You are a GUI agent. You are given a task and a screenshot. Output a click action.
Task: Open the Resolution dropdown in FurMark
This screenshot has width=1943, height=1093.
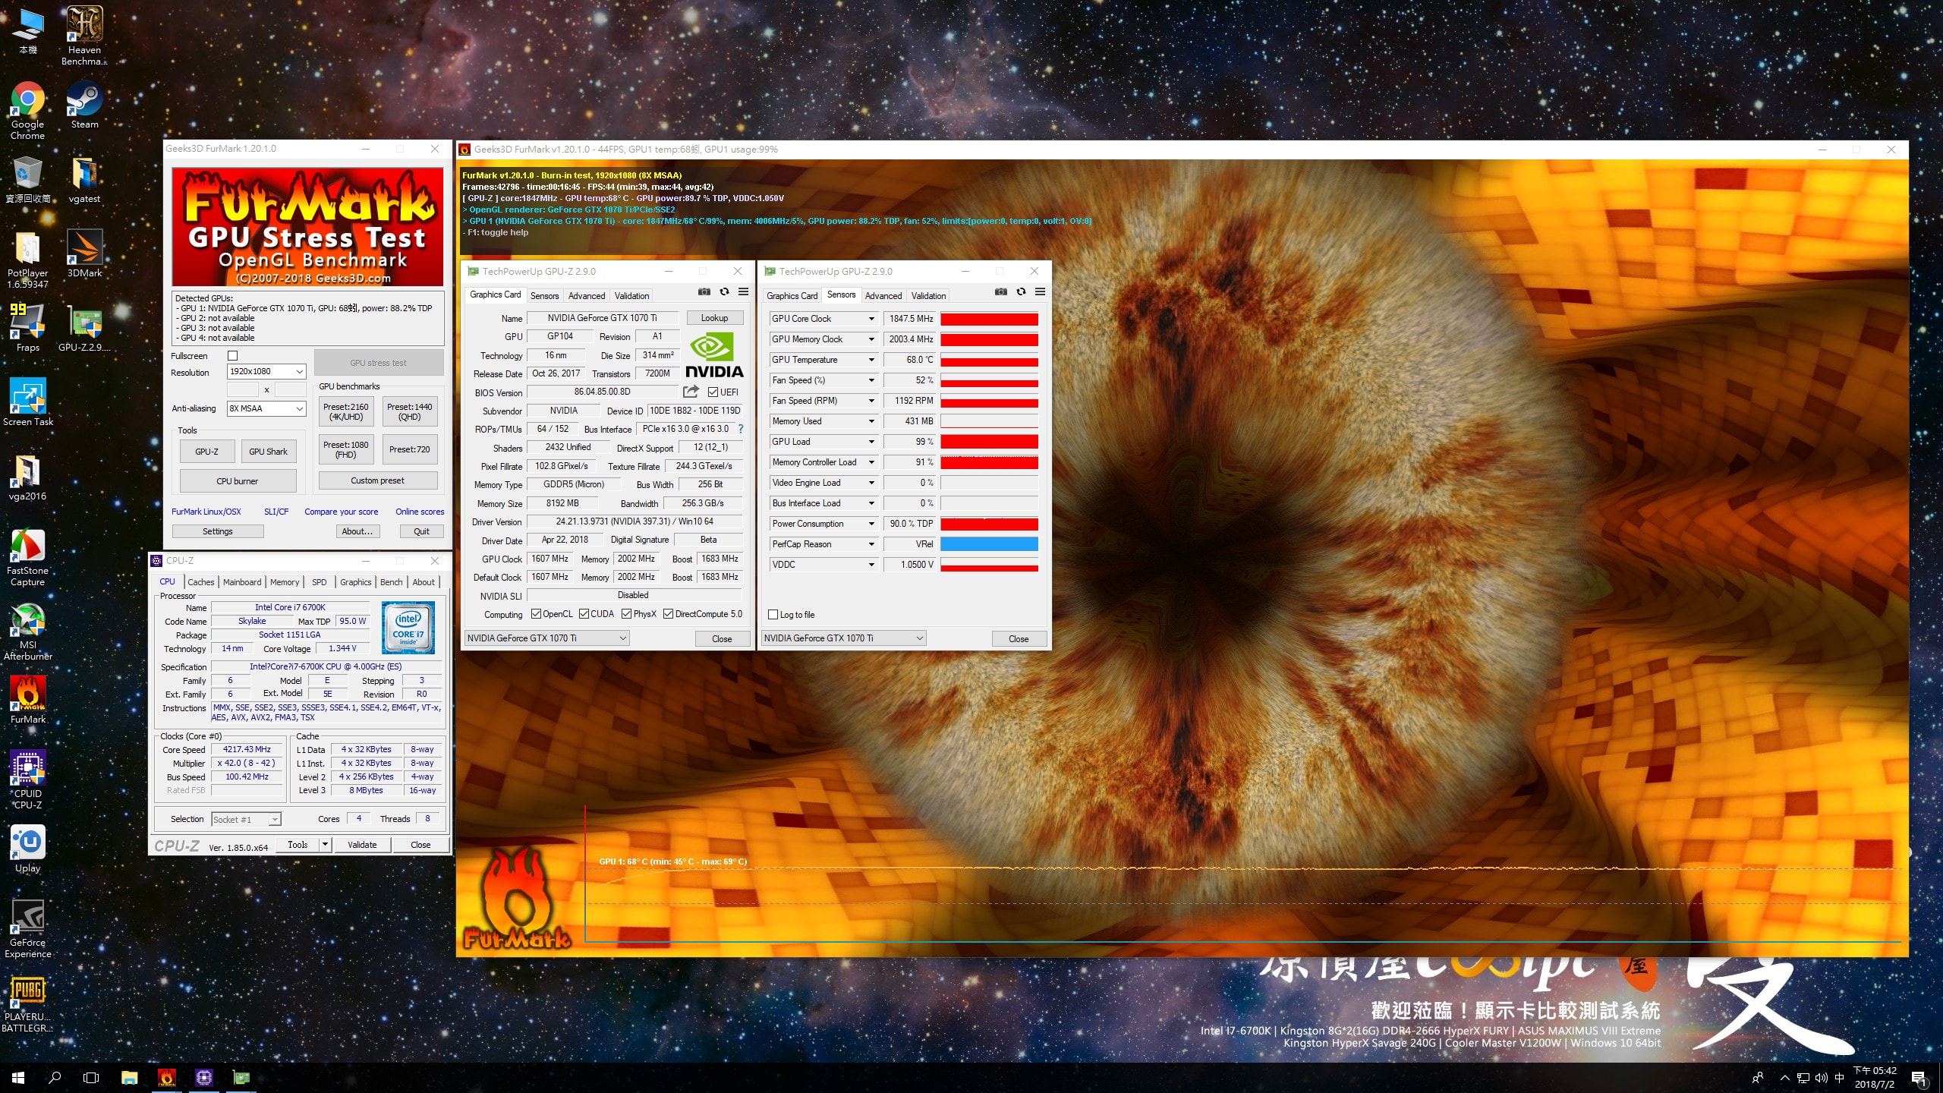point(266,372)
